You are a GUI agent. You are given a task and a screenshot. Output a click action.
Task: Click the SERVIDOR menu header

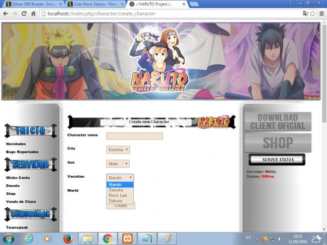tap(31, 165)
